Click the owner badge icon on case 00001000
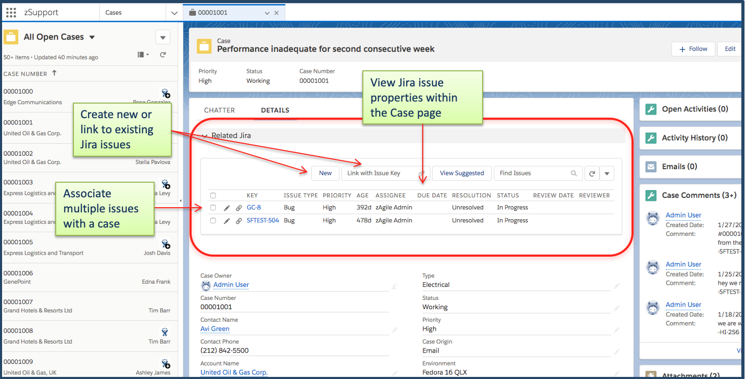The height and width of the screenshot is (379, 745). point(165,94)
